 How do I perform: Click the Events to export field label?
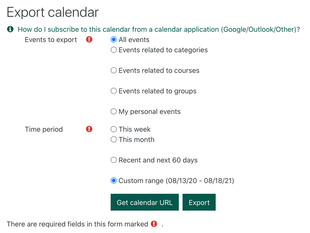50,39
